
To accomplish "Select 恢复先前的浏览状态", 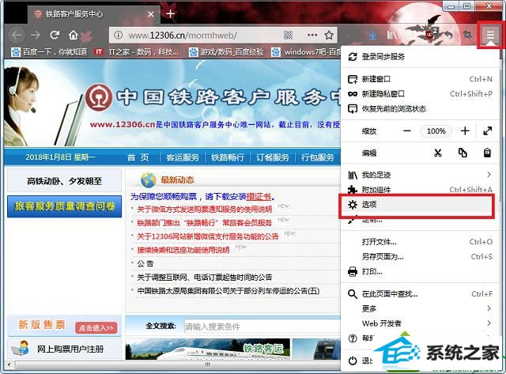I will 420,109.
